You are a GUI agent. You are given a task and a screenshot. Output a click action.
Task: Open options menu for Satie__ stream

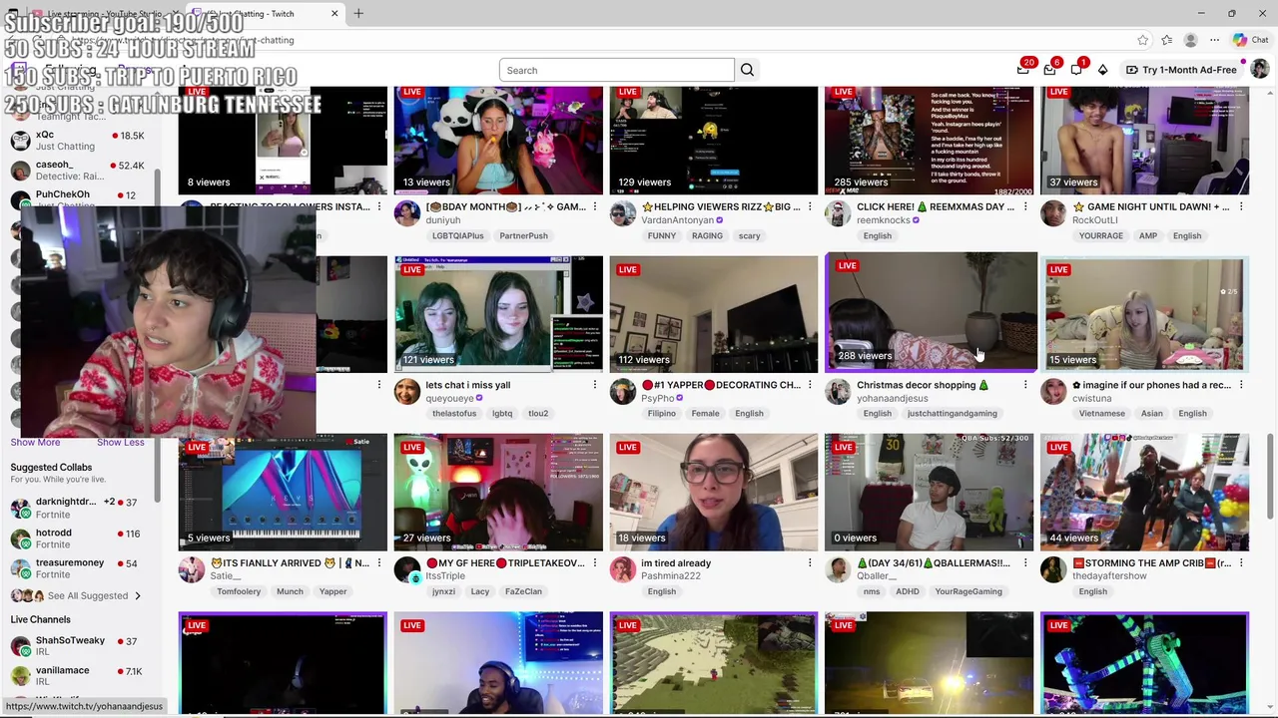(x=378, y=562)
